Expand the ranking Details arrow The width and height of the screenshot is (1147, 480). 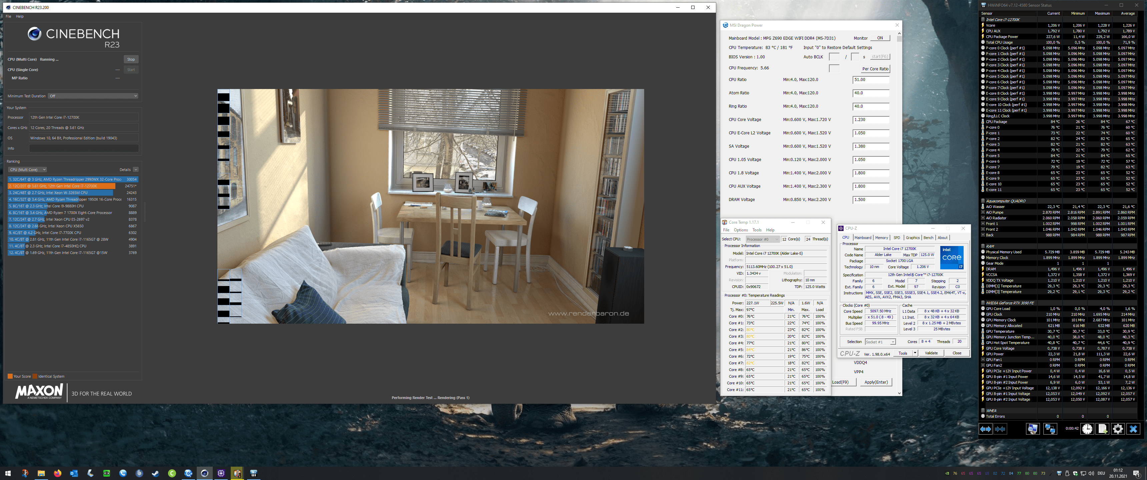(x=135, y=170)
